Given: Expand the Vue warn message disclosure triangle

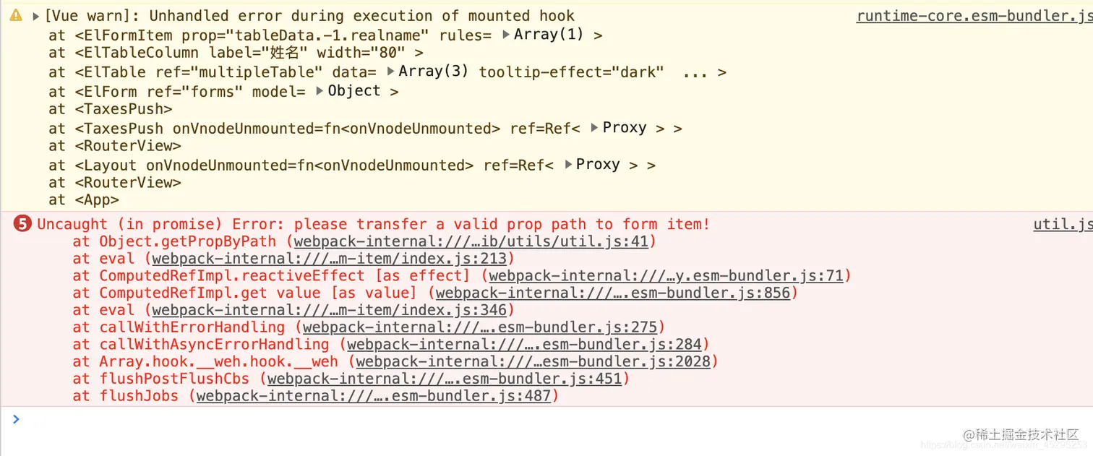Looking at the screenshot, I should point(36,15).
